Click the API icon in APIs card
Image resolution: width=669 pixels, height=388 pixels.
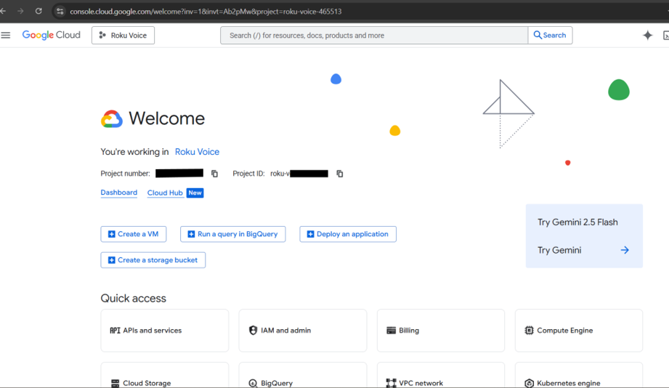(x=115, y=331)
